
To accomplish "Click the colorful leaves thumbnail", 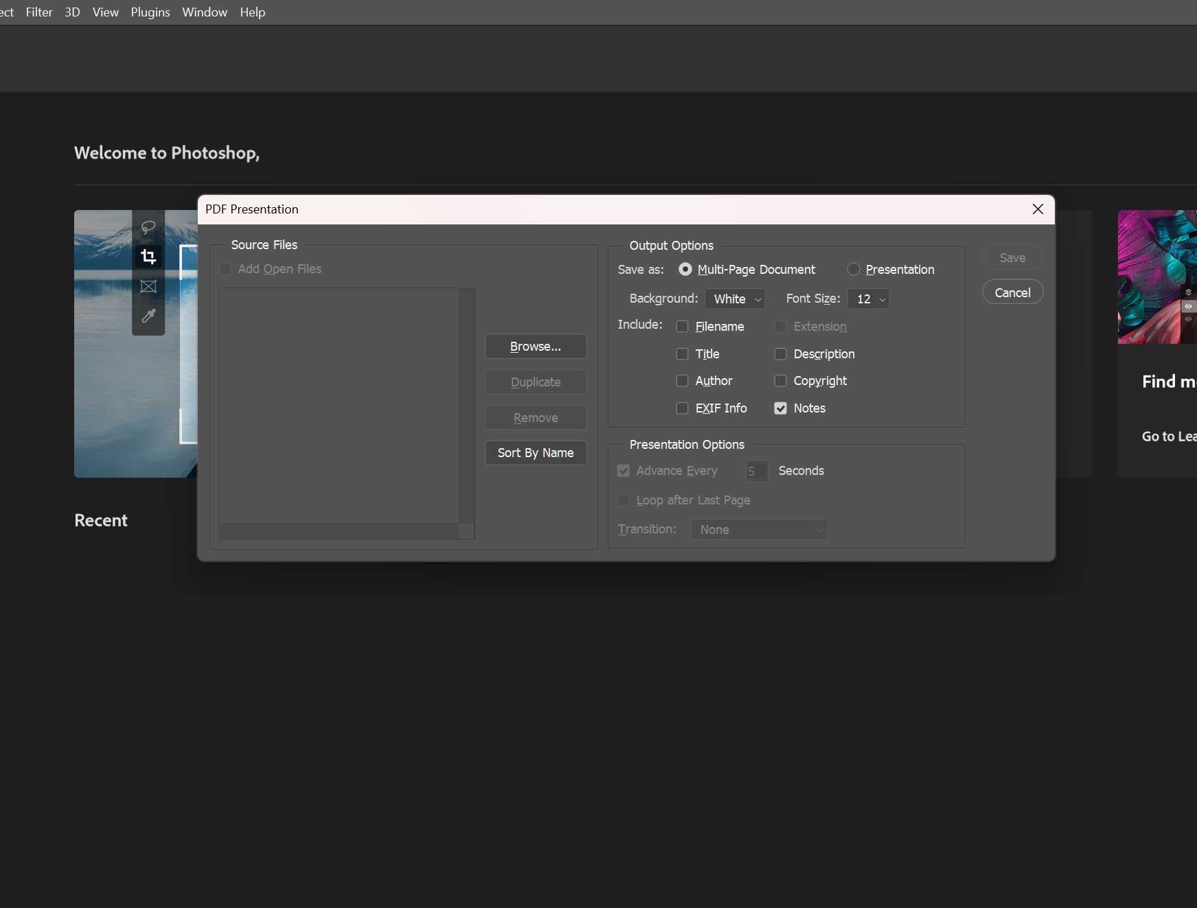I will tap(1157, 277).
